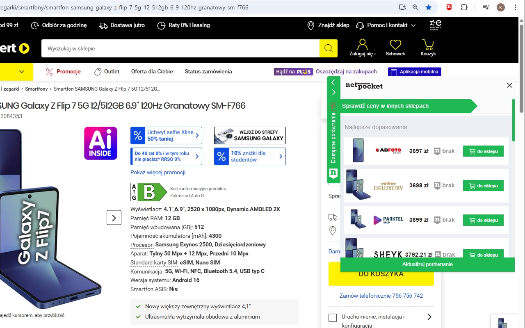
Task: Click the green netpocket n logo icon
Action: (x=333, y=173)
